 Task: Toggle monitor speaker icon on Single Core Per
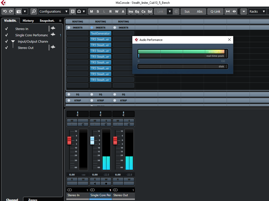coord(95,184)
